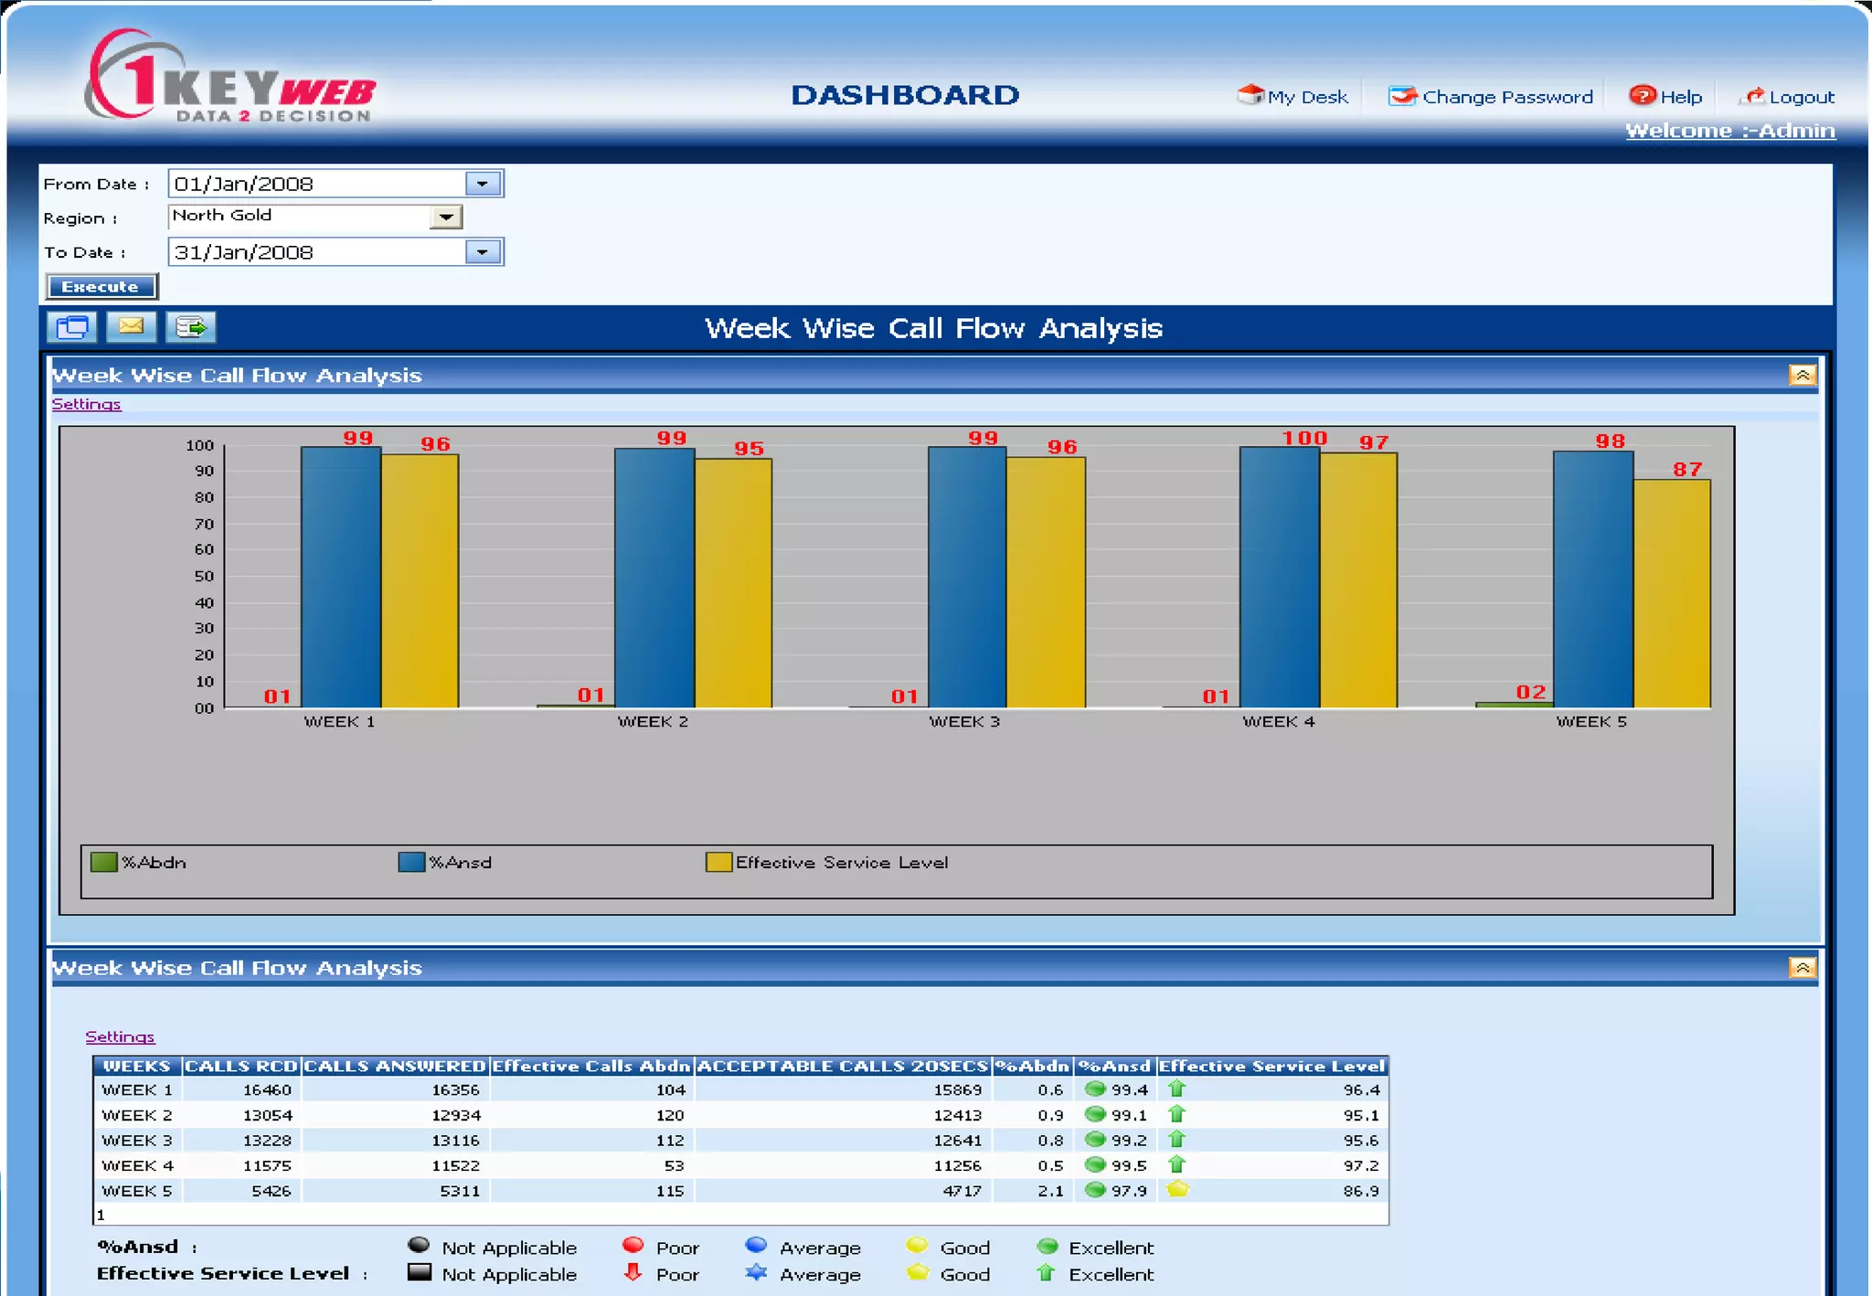
Task: Click WEEK 5 yellow pentagon icon
Action: (x=1177, y=1189)
